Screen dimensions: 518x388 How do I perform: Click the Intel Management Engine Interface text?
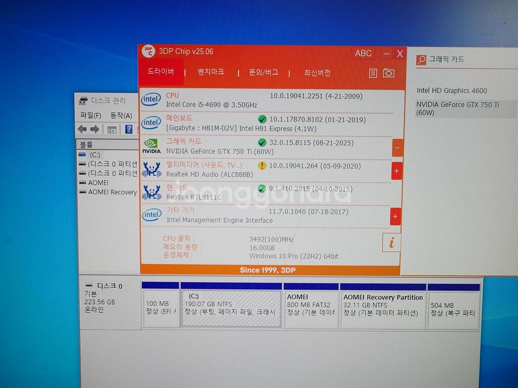coord(220,220)
